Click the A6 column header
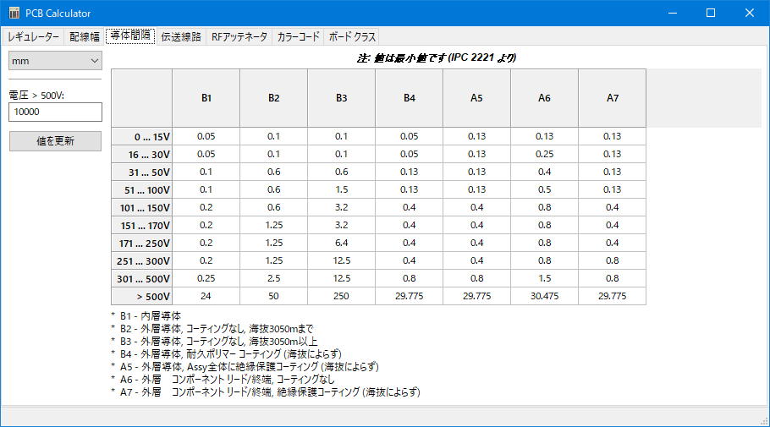This screenshot has height=427, width=770. click(544, 98)
